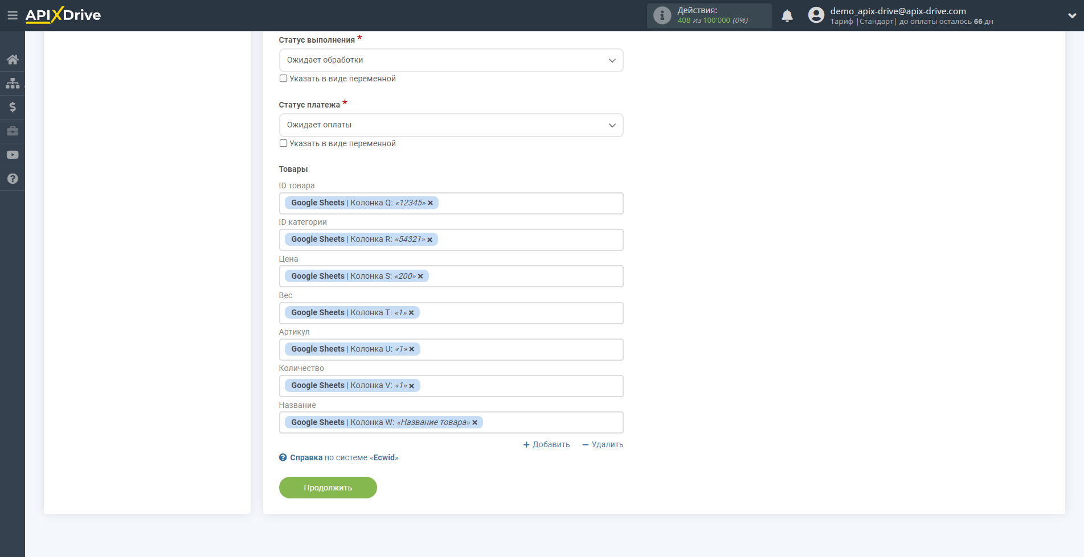
Task: Expand the account menu chevron
Action: coord(1072,16)
